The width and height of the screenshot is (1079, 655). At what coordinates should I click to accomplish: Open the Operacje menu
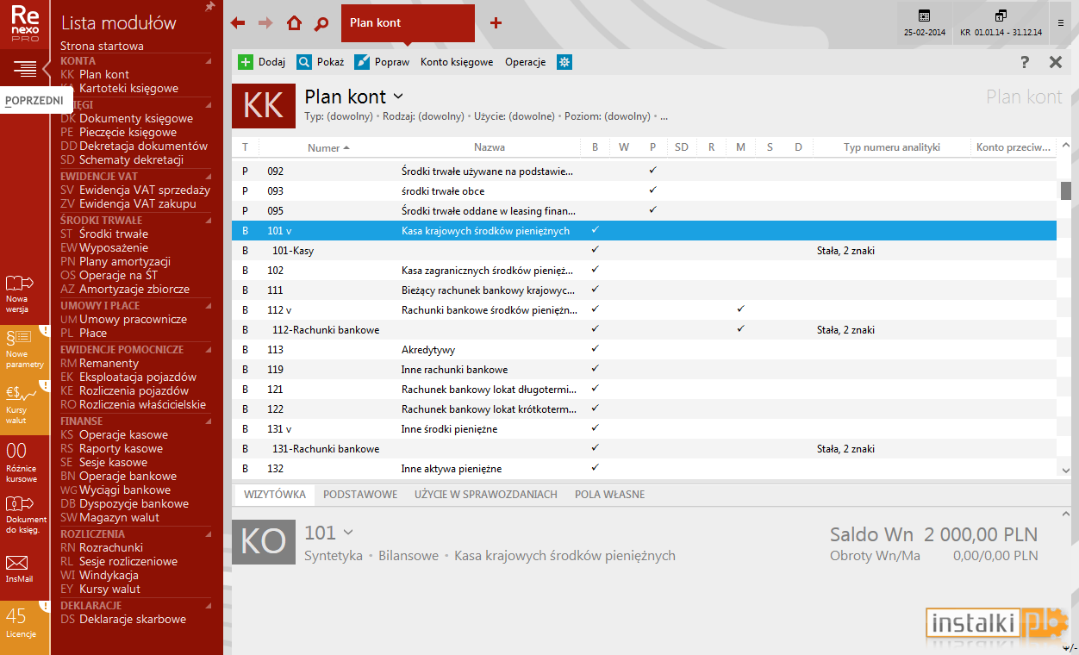526,62
